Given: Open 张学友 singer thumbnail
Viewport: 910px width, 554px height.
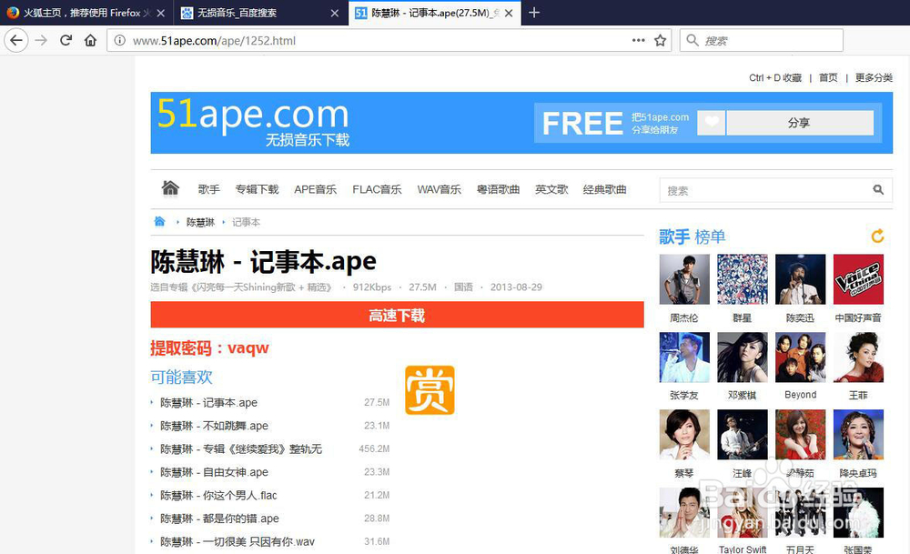Looking at the screenshot, I should tap(684, 358).
